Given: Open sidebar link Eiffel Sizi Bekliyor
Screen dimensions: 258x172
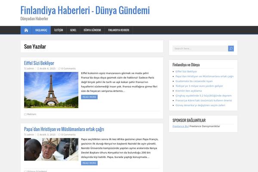Looking at the screenshot, I should [x=186, y=71].
